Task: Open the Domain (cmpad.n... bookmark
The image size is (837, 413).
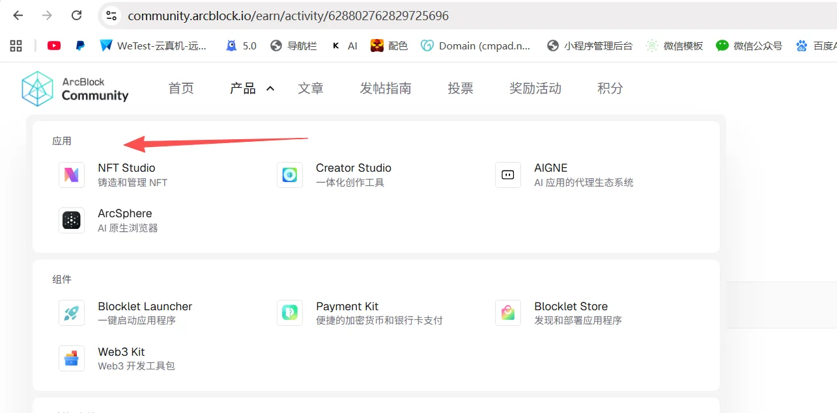Action: click(x=475, y=46)
